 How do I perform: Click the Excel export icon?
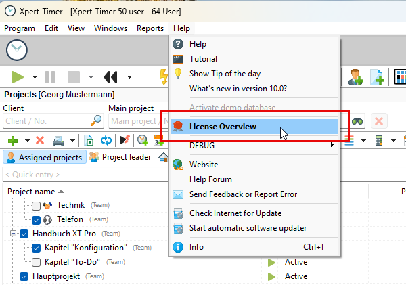89,141
